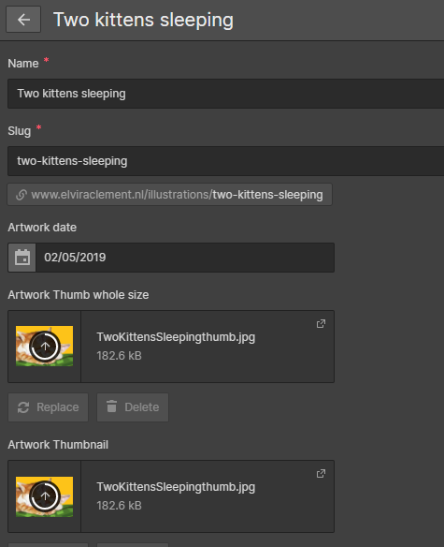This screenshot has height=547, width=444.
Task: Click the 182.6 kB size under Artwork Thumbnail
Action: (119, 506)
